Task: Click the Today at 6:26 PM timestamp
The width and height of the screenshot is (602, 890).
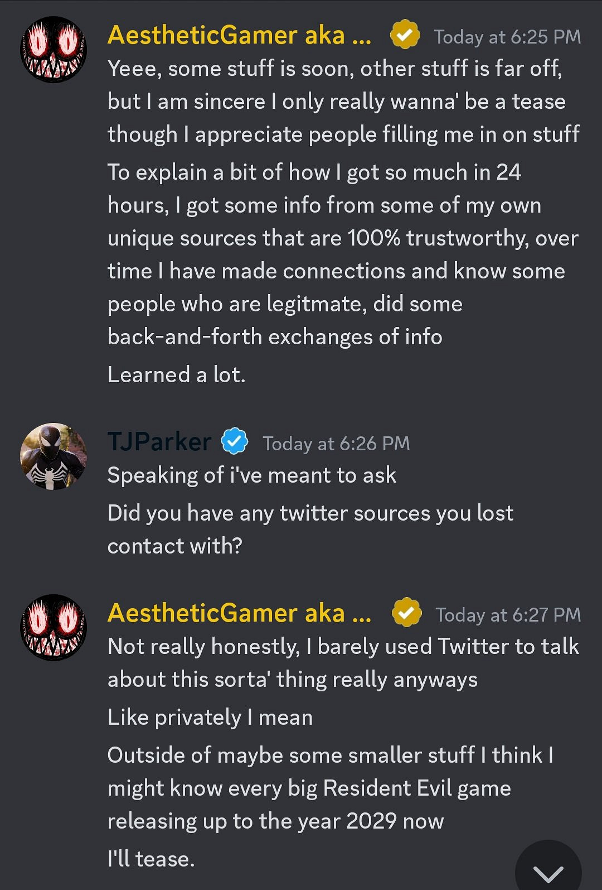Action: [x=336, y=444]
